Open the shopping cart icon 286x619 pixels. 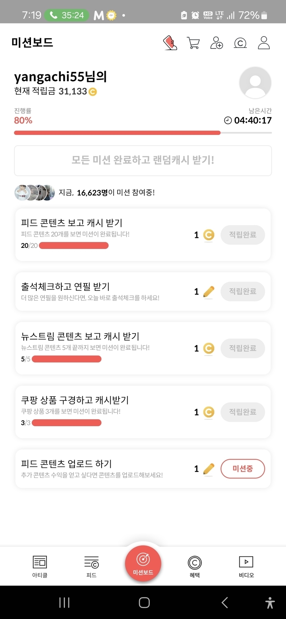point(193,43)
